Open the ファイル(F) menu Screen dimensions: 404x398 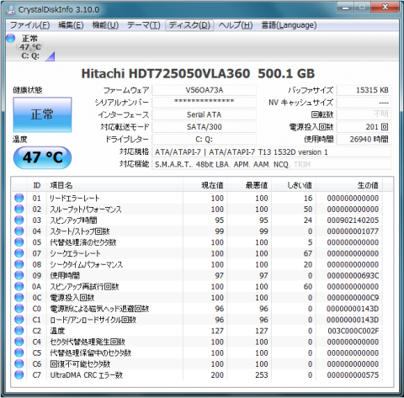[29, 25]
